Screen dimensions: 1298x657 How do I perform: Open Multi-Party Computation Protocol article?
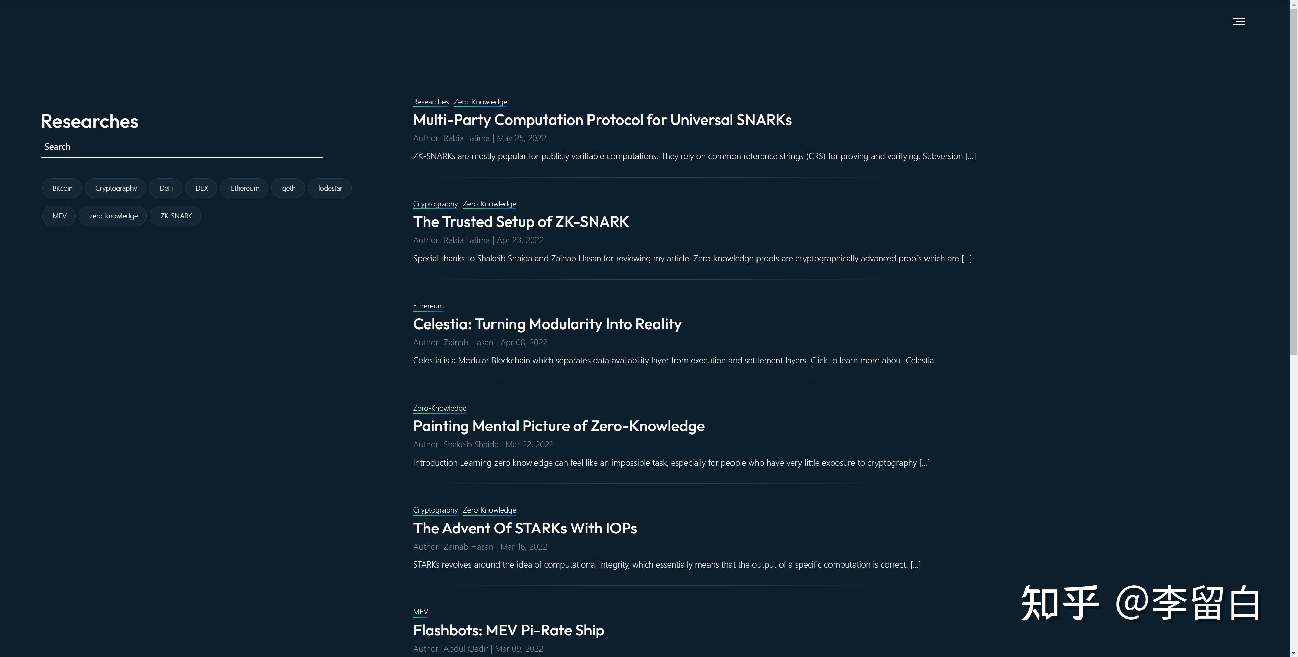coord(602,120)
